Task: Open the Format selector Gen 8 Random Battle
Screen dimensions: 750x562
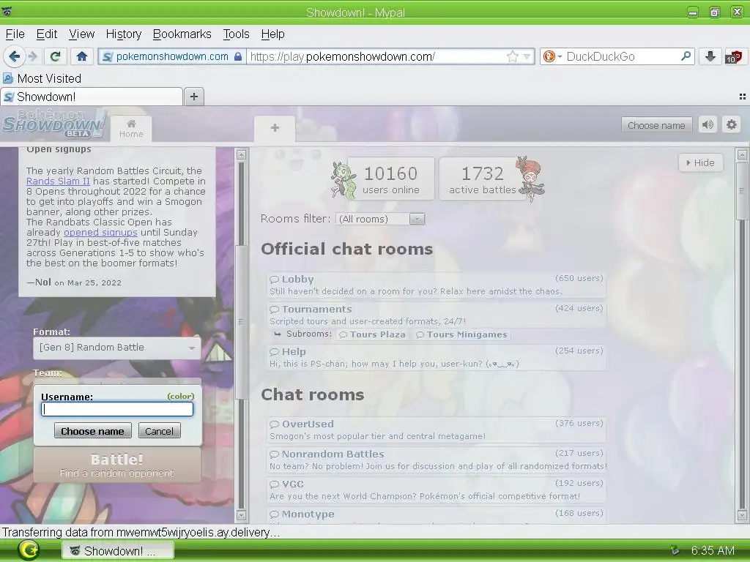Action: 117,348
